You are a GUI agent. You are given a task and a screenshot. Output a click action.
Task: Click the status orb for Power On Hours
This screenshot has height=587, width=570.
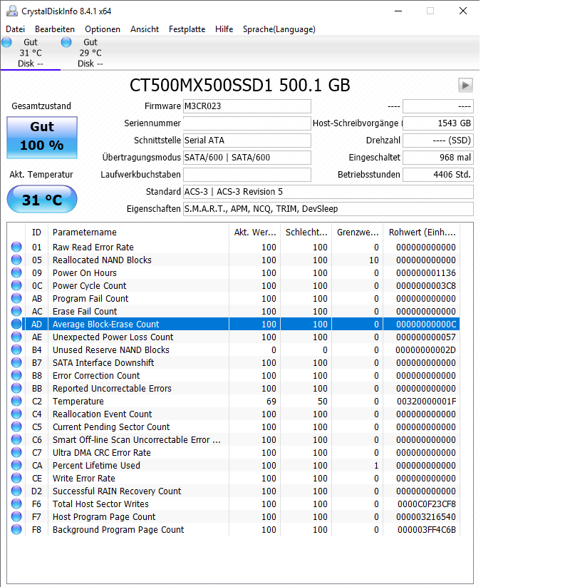click(x=16, y=272)
